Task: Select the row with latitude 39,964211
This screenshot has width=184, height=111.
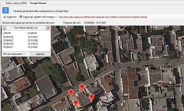Action: tap(26, 47)
